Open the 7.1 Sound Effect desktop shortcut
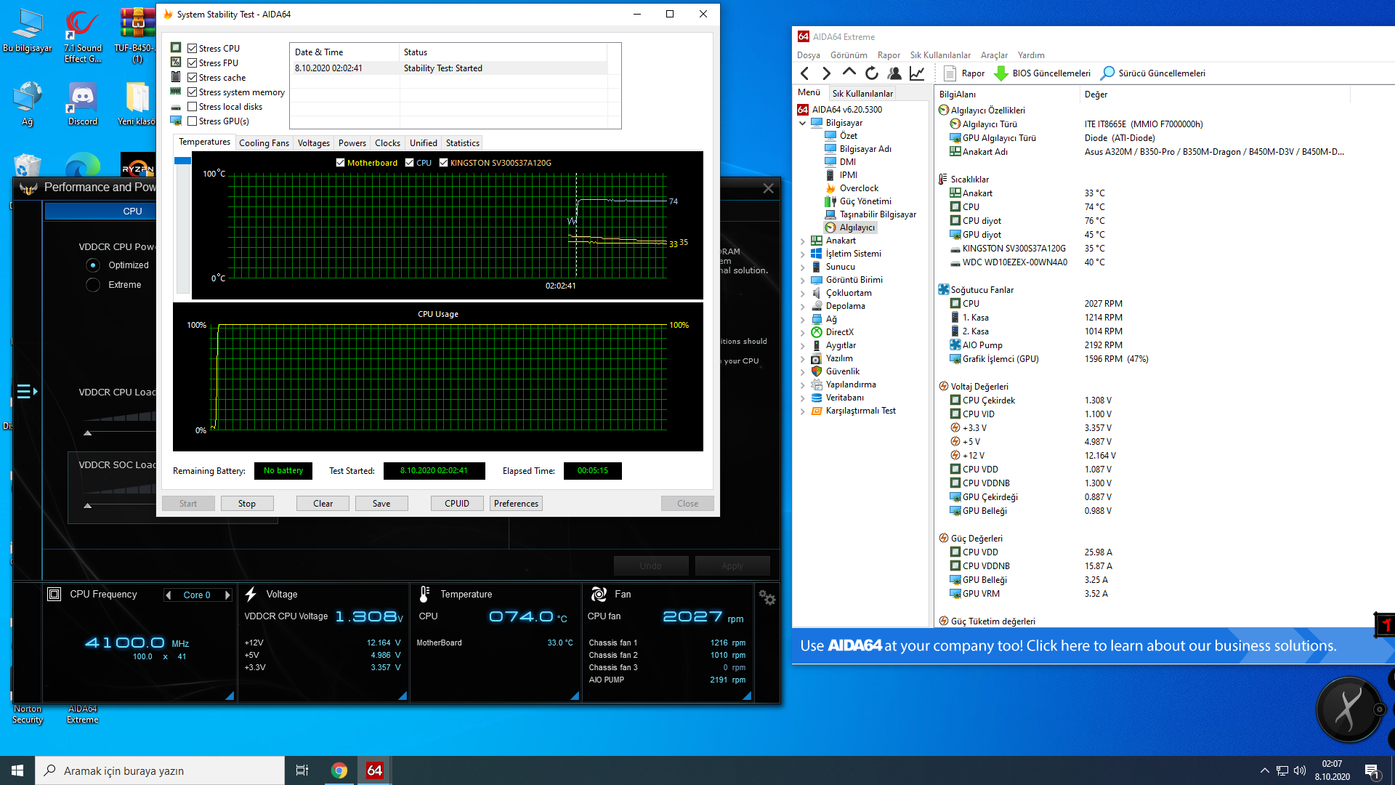1395x785 pixels. 82,36
